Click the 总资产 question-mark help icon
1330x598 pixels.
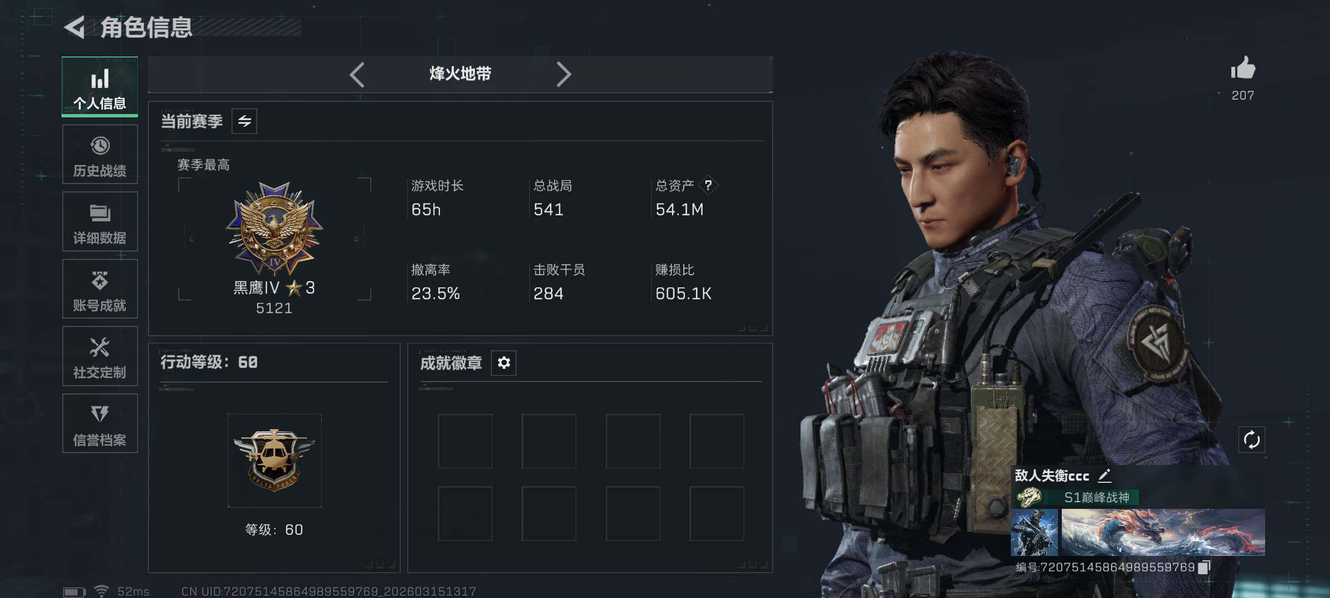pos(708,185)
